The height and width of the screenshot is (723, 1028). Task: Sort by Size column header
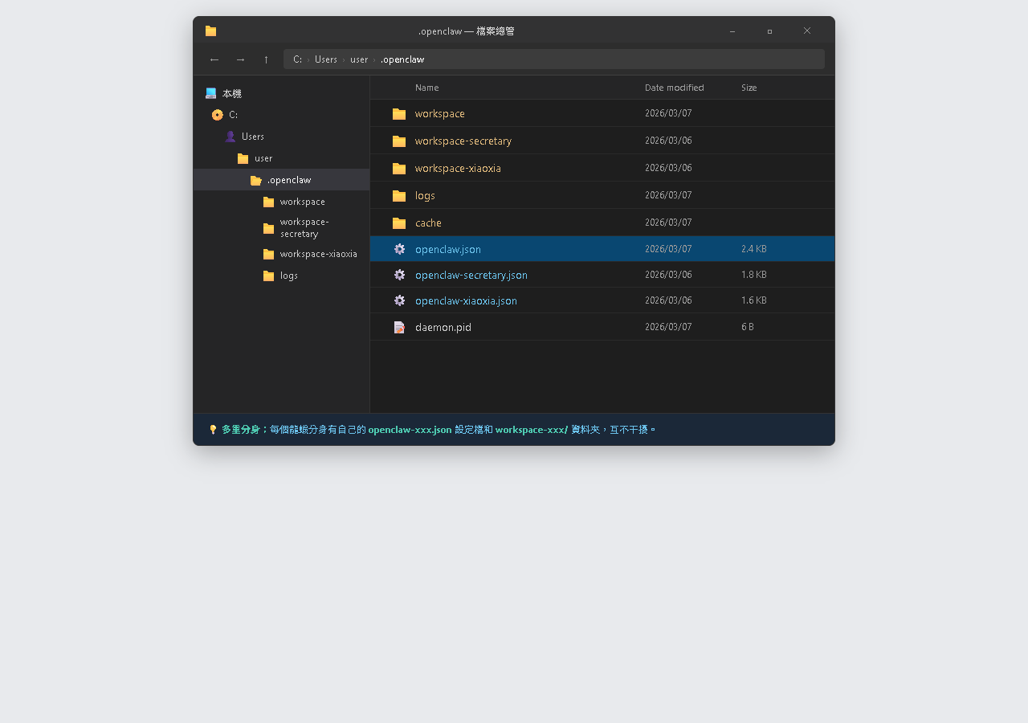coord(749,88)
